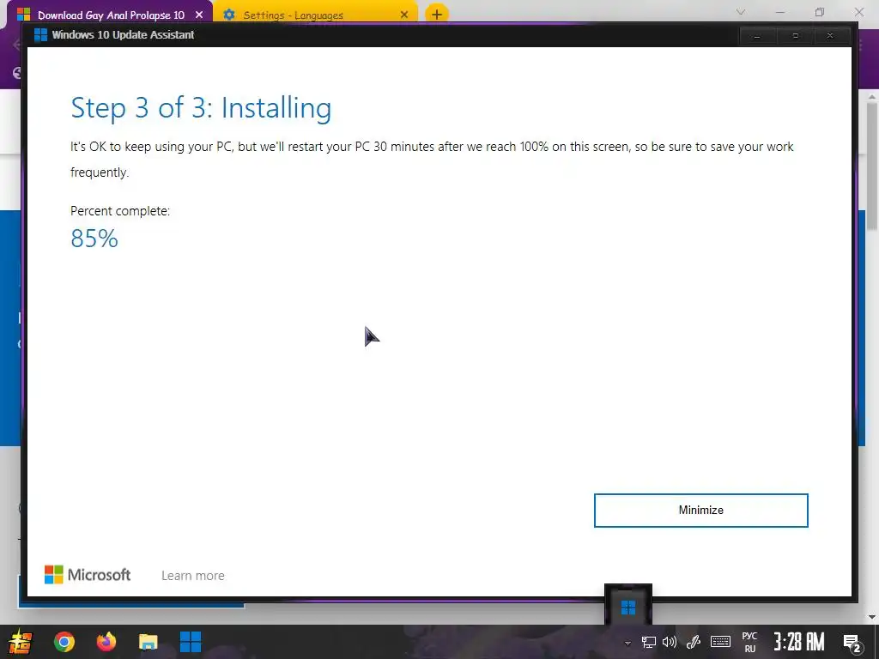Open network status tray icon
The height and width of the screenshot is (659, 879).
point(649,642)
